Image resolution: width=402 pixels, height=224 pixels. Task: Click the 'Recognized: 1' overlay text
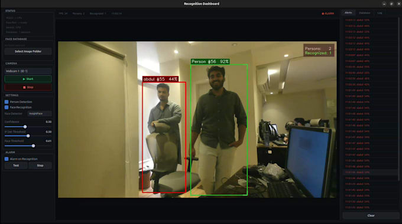318,53
